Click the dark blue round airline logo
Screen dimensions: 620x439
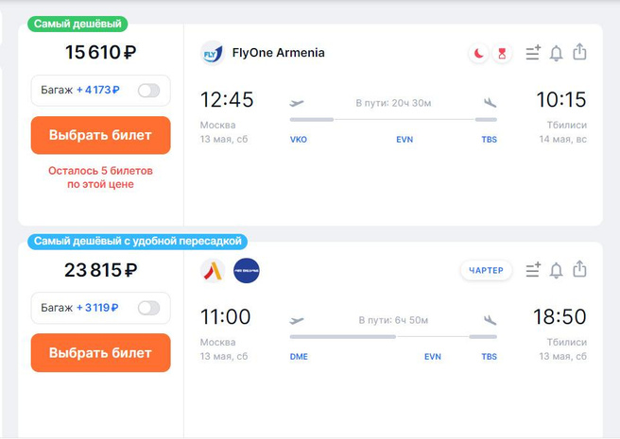(x=247, y=271)
